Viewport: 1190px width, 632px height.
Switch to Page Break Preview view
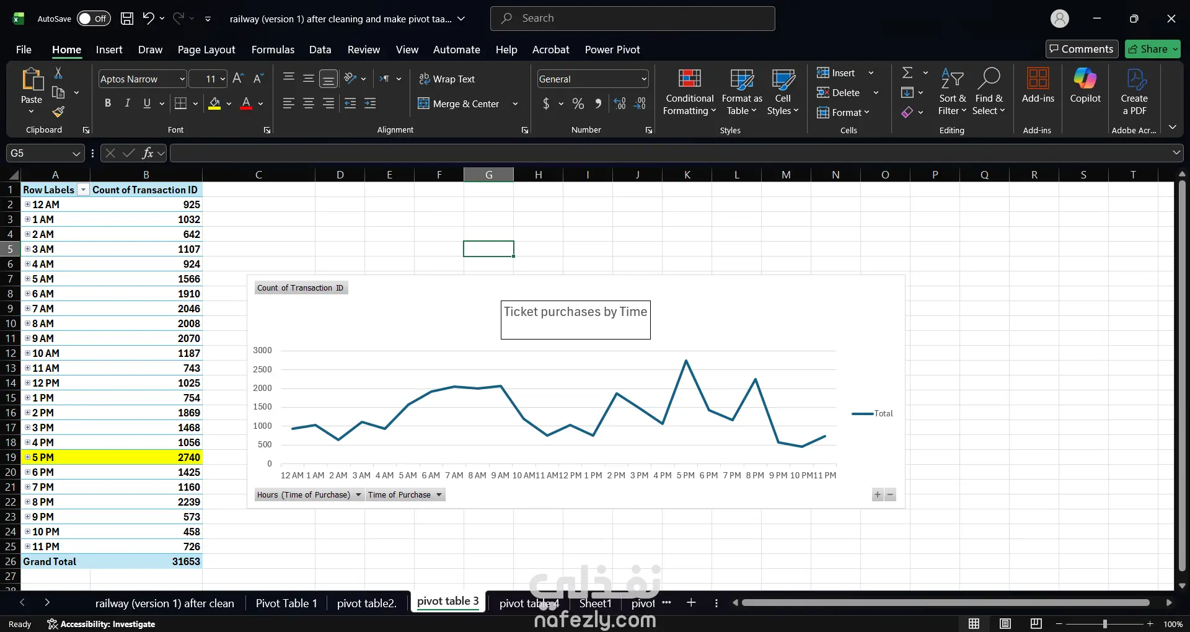(x=1036, y=624)
